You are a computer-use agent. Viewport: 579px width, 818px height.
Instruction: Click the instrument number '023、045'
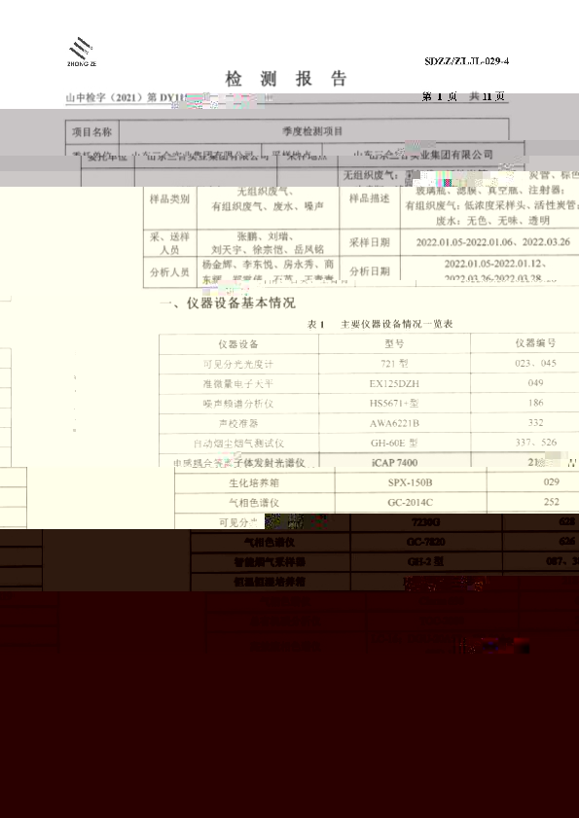coord(535,363)
